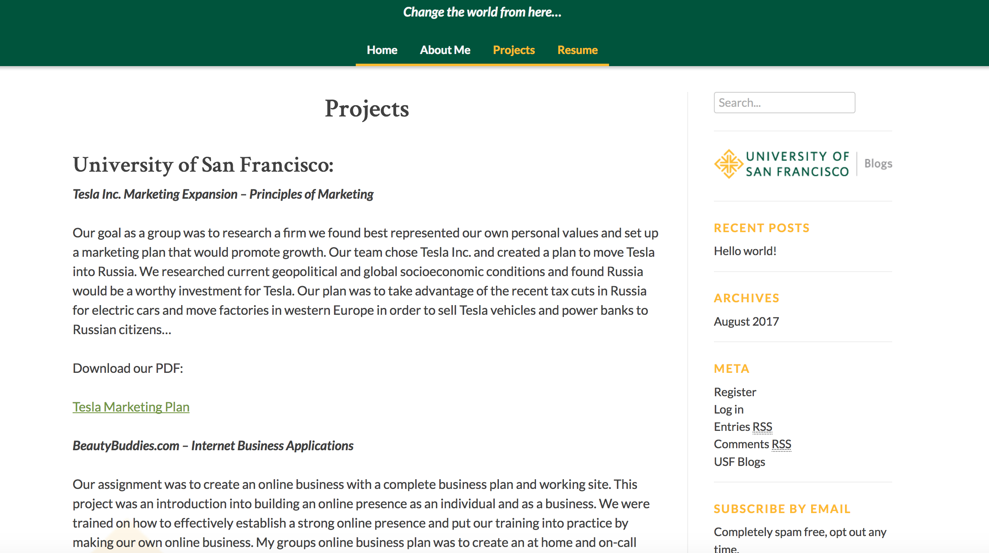Open the Entries RSS feed
Viewport: 989px width, 553px height.
coord(743,427)
